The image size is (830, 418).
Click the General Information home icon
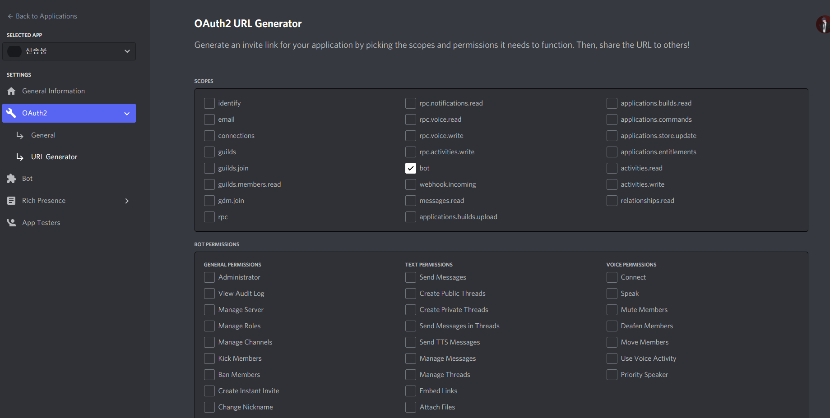(11, 91)
